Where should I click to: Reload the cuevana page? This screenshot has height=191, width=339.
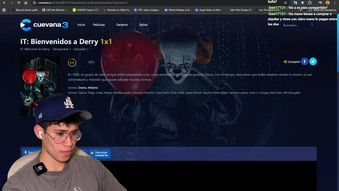click(19, 3)
